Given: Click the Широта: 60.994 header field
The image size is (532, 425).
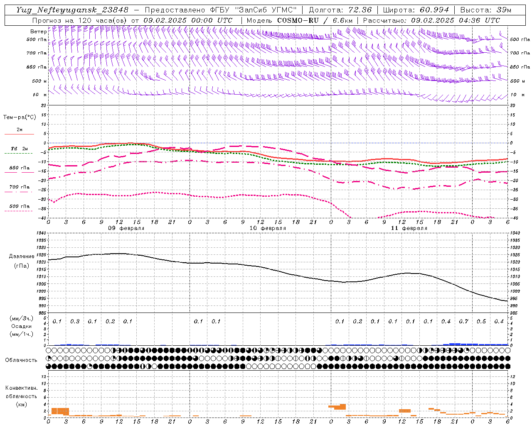Looking at the screenshot, I should pyautogui.click(x=416, y=10).
